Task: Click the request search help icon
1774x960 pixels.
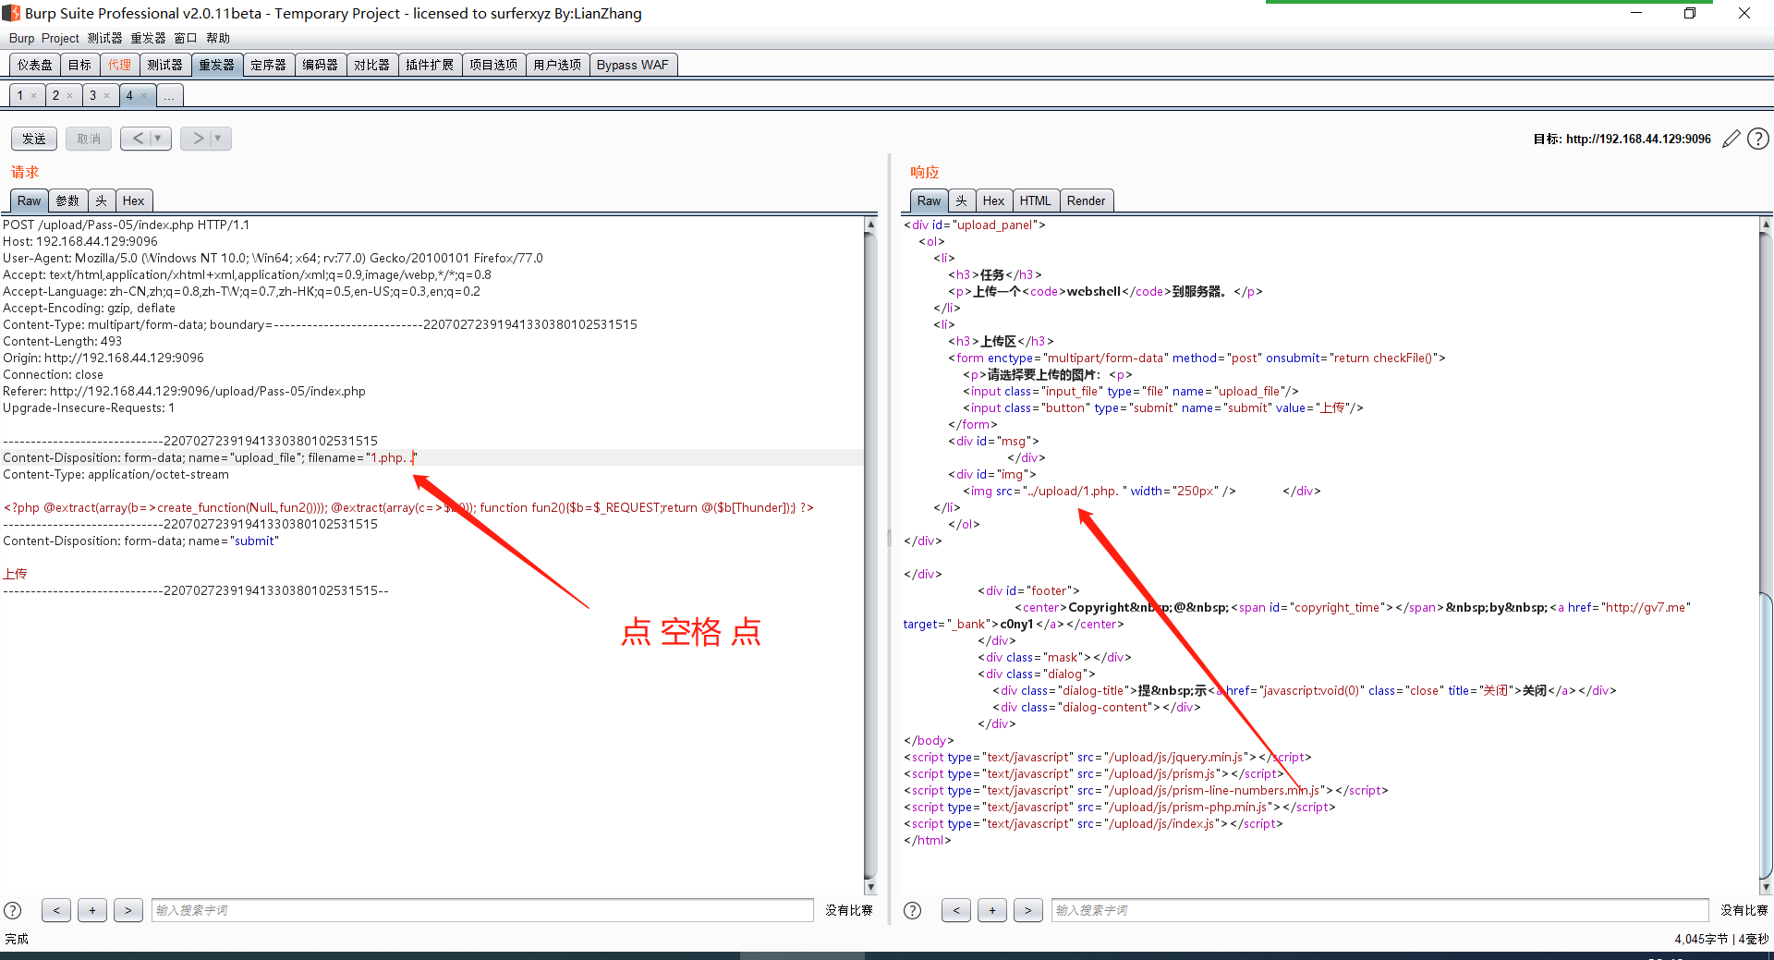Action: pos(13,910)
